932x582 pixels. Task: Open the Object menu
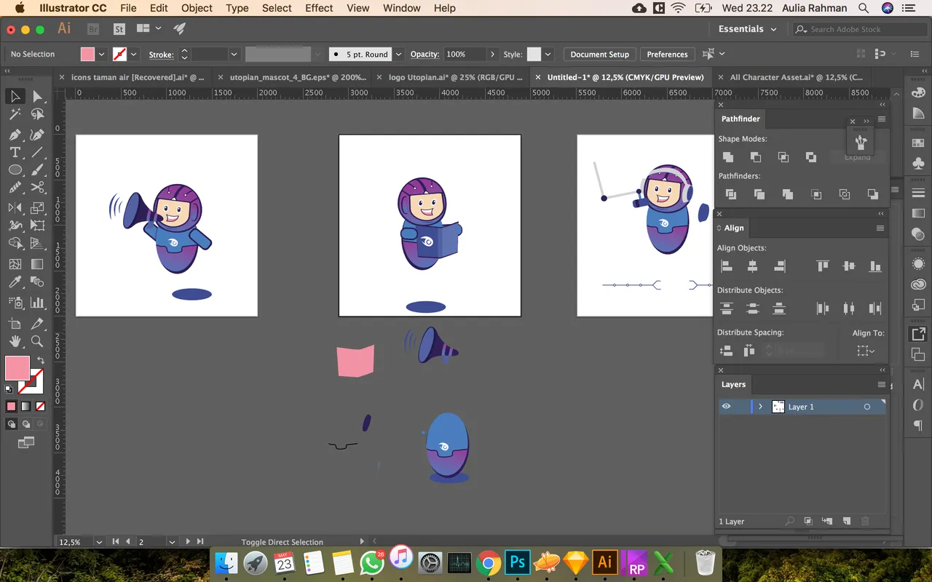[x=197, y=8]
